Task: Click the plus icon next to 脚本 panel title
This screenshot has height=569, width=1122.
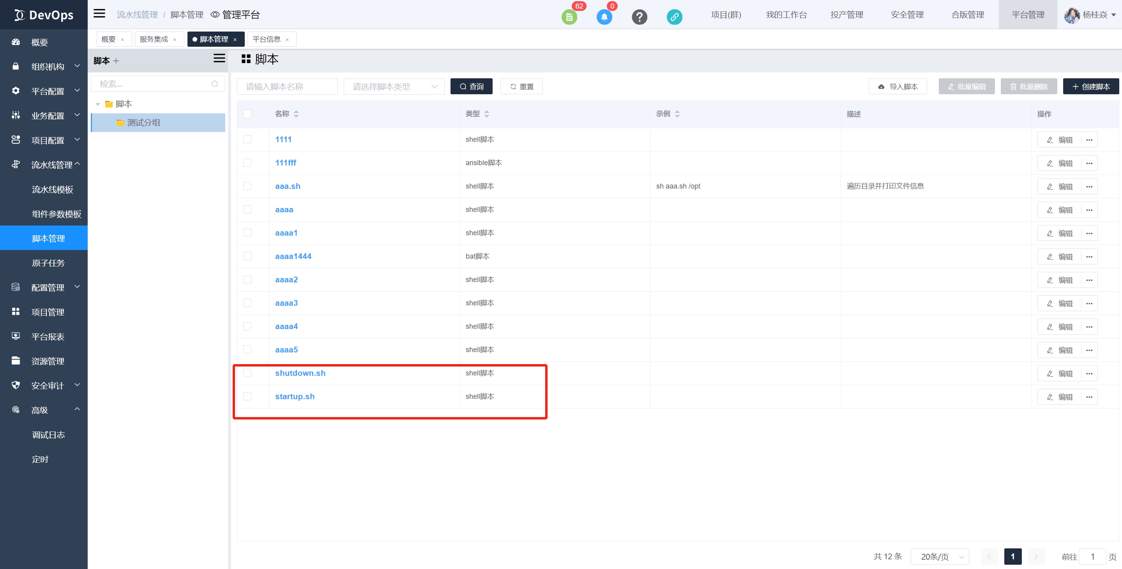Action: [x=116, y=61]
